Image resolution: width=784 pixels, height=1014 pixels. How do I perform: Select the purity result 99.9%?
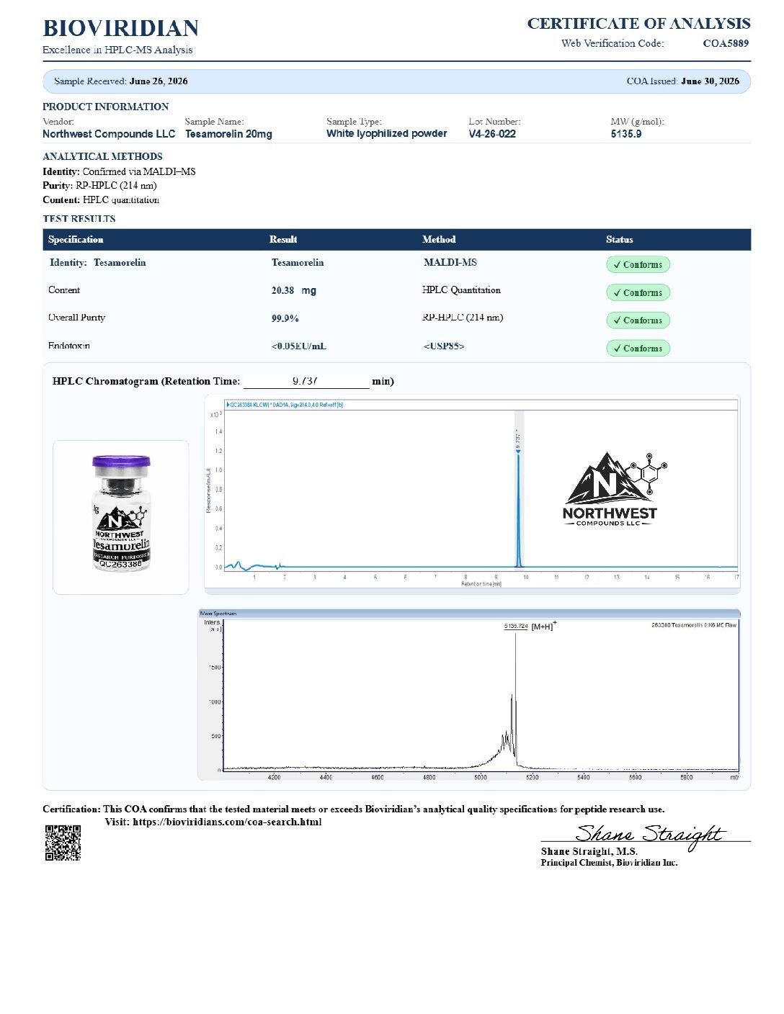[x=285, y=318]
